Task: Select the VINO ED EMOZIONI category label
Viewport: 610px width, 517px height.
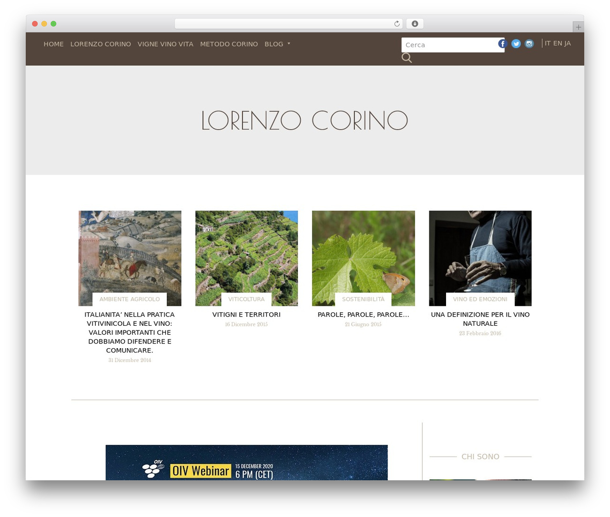Action: click(x=480, y=299)
